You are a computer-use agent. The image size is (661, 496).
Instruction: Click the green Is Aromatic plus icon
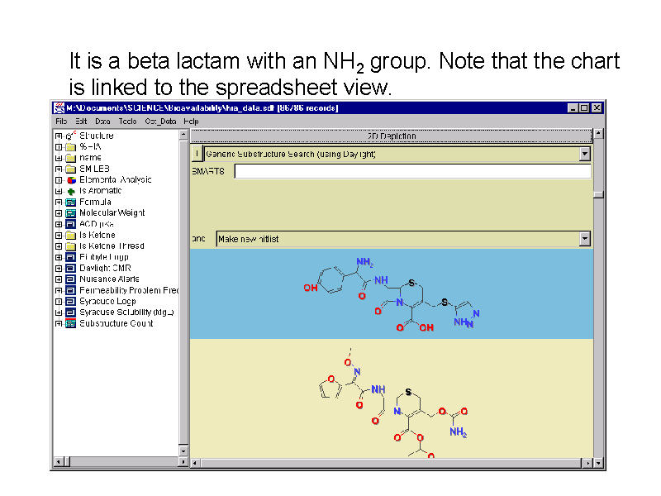pos(70,191)
